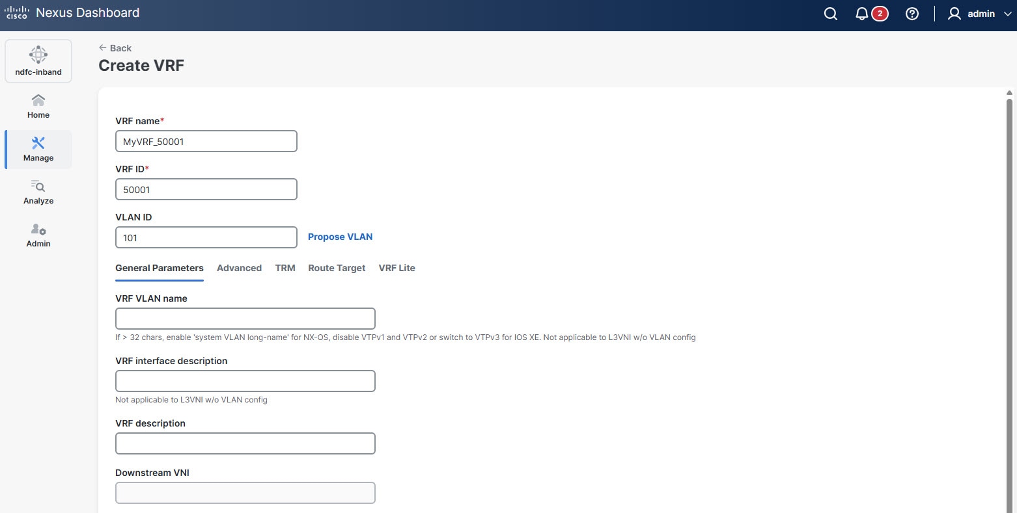Stay on General Parameters tab

[x=160, y=268]
